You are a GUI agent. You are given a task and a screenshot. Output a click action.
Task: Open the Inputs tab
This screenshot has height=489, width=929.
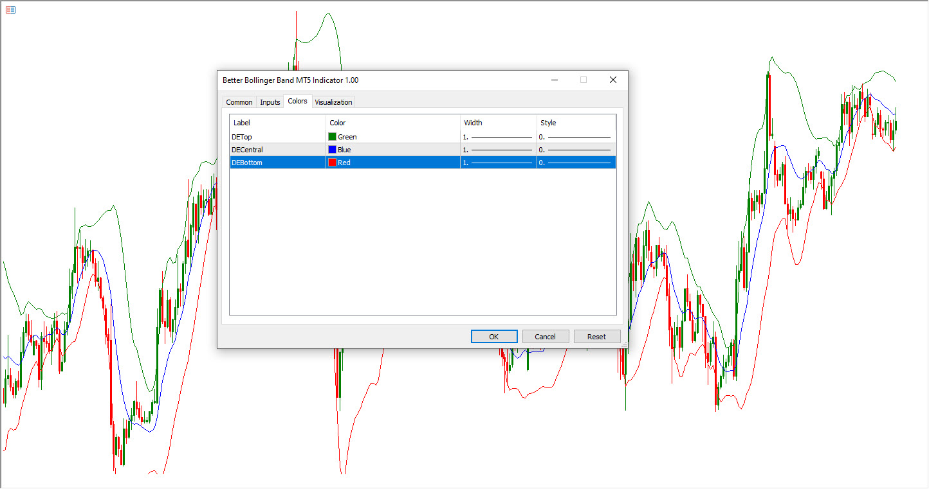tap(270, 102)
